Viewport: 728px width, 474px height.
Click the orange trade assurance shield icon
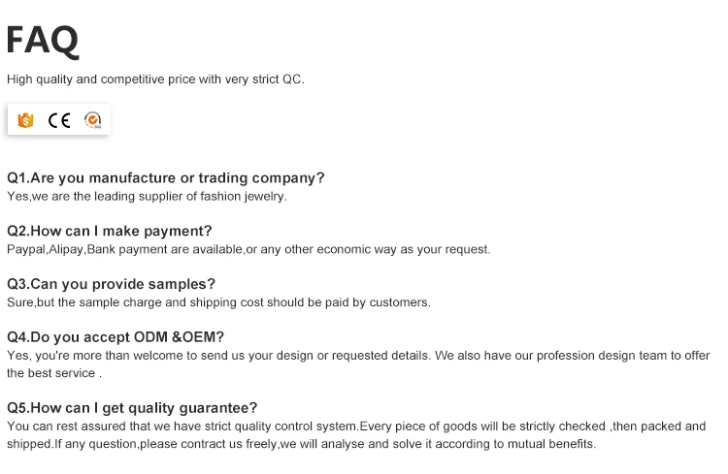point(26,120)
